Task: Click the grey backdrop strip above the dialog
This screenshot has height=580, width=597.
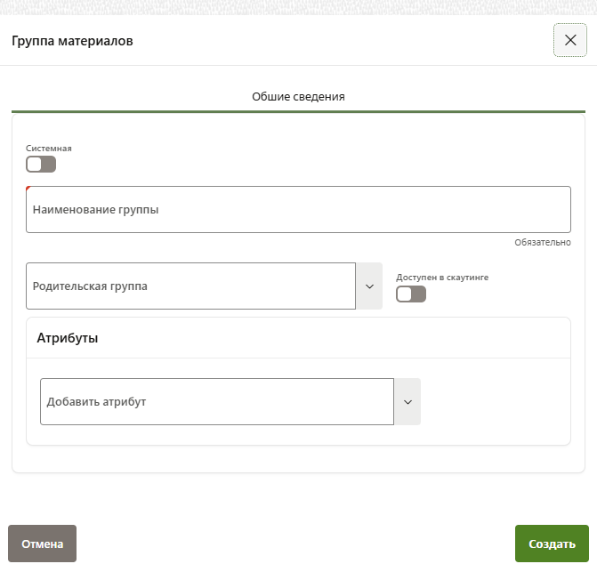Action: pyautogui.click(x=298, y=7)
